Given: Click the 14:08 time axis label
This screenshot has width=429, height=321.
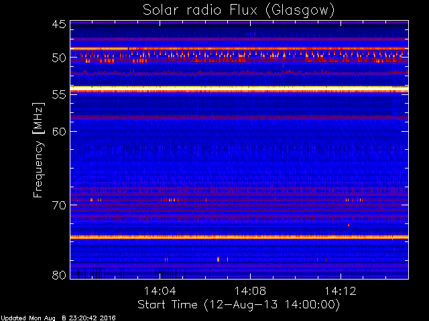Looking at the screenshot, I should click(x=250, y=291).
